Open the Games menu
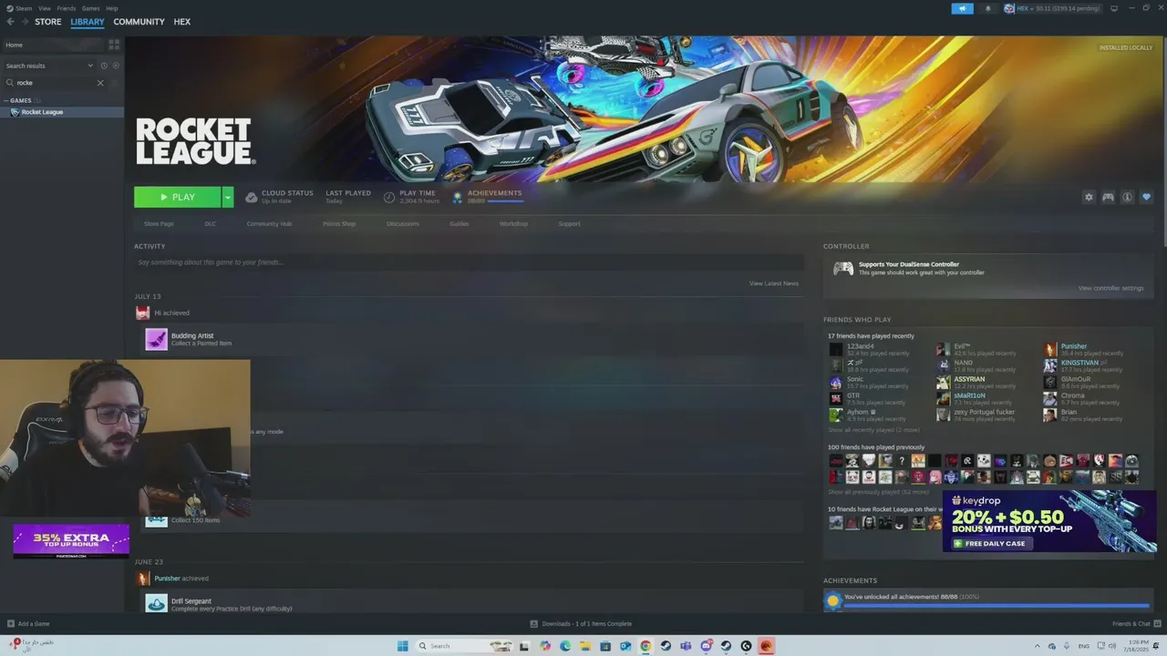1167x656 pixels. coord(90,8)
